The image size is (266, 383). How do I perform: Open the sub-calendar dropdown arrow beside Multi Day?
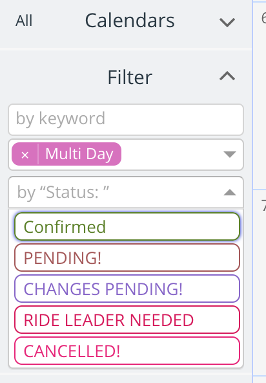click(230, 155)
